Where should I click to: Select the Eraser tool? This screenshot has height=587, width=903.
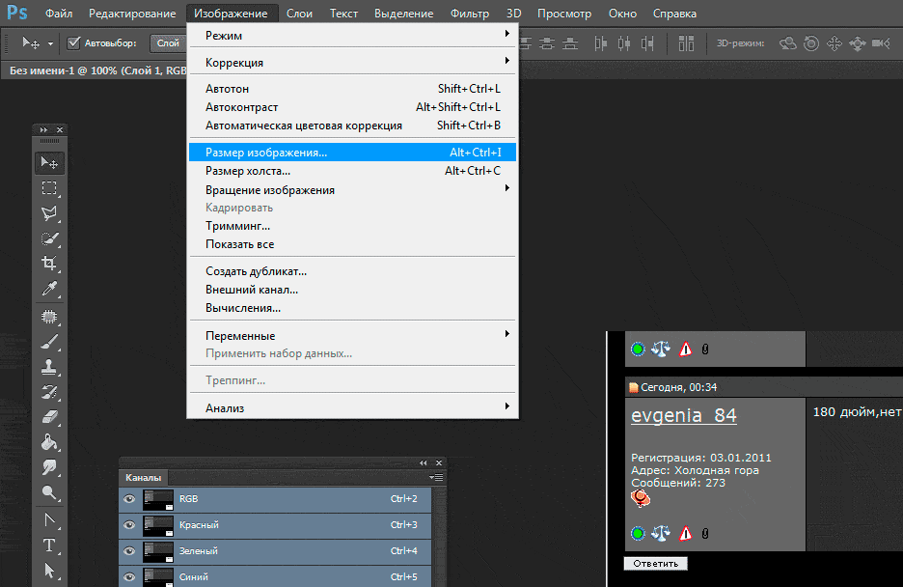[x=49, y=417]
